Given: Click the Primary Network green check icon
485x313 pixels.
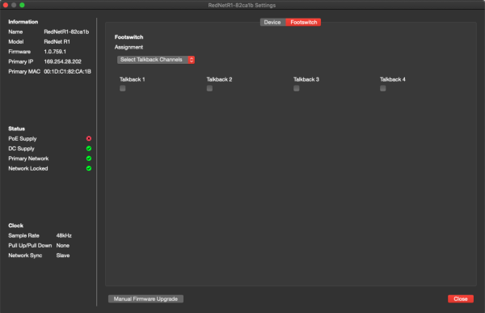Looking at the screenshot, I should point(89,159).
